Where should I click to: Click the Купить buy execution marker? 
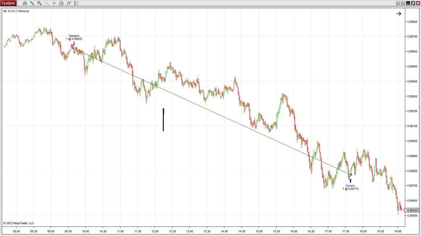[x=350, y=181]
